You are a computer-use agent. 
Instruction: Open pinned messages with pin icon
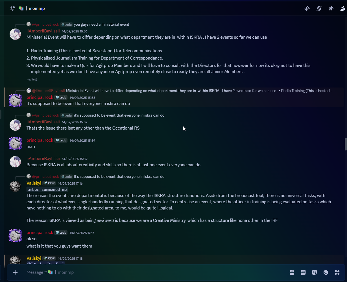coord(331,8)
